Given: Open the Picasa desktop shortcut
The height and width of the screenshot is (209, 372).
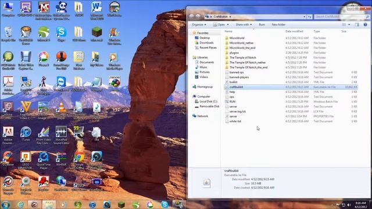Looking at the screenshot, I should [x=44, y=59].
